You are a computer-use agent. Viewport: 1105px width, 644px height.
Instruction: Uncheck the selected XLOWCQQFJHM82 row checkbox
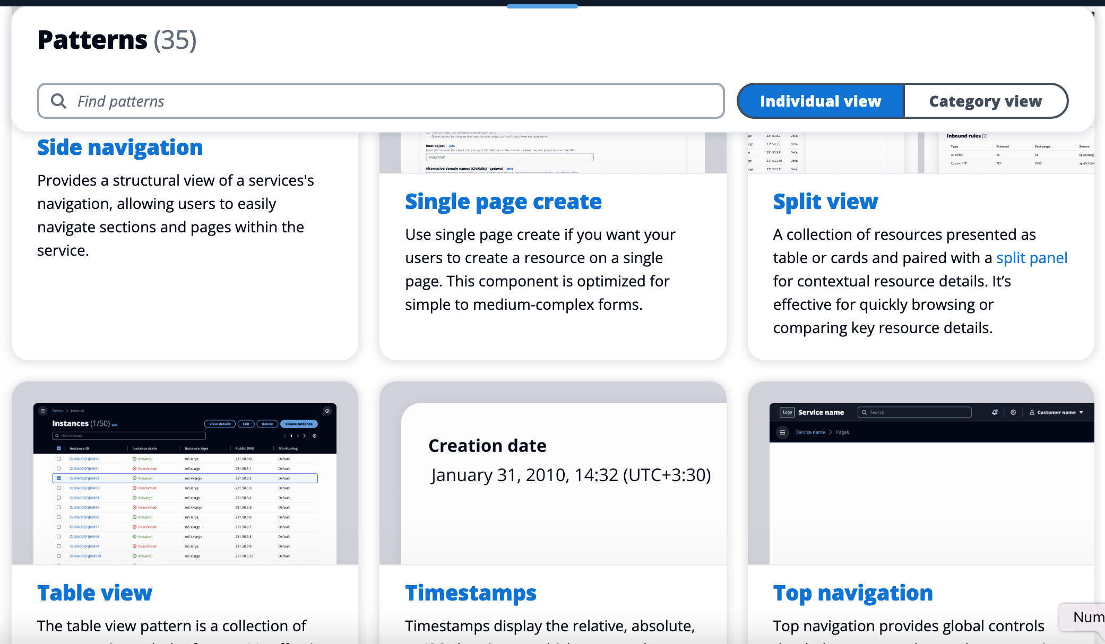click(x=58, y=478)
